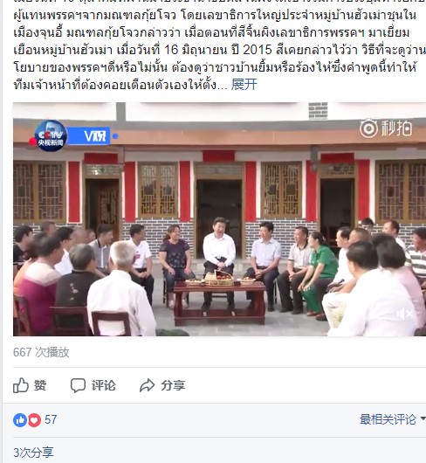
Task: Click the arrow beside 最相关评论
Action: click(423, 418)
